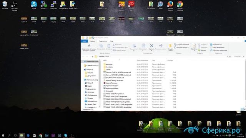Select the krpano 1.18.5 desktop folder

(102, 5)
